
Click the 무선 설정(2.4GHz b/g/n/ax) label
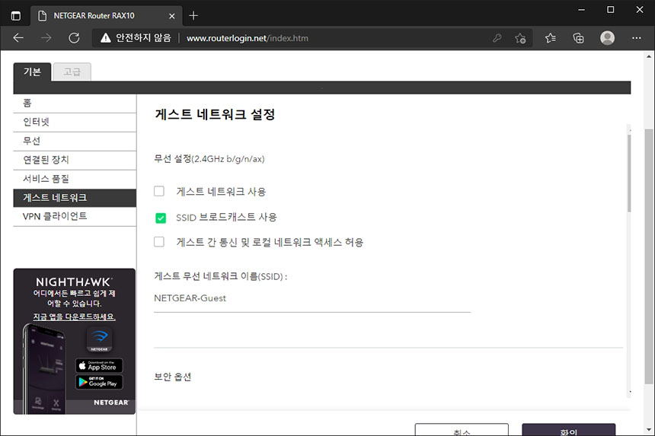coord(209,159)
